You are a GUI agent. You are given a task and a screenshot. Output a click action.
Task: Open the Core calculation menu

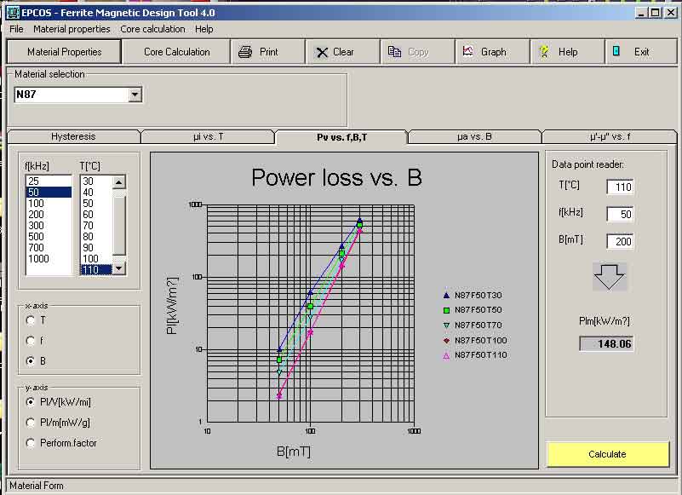[x=152, y=29]
